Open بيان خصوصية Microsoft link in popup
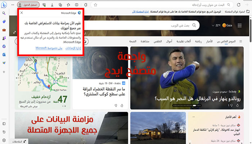The width and height of the screenshot is (252, 144). point(49,48)
